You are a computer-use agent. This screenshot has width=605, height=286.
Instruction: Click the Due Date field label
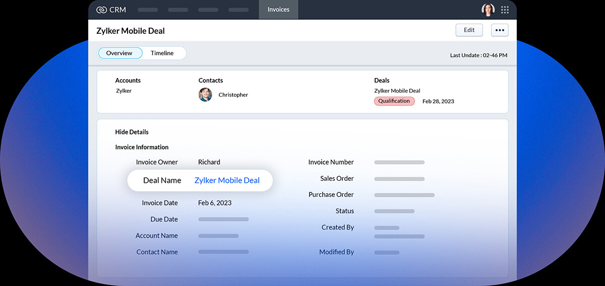click(x=164, y=220)
